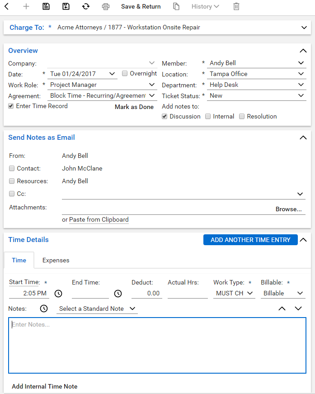Open the History menu

[205, 6]
